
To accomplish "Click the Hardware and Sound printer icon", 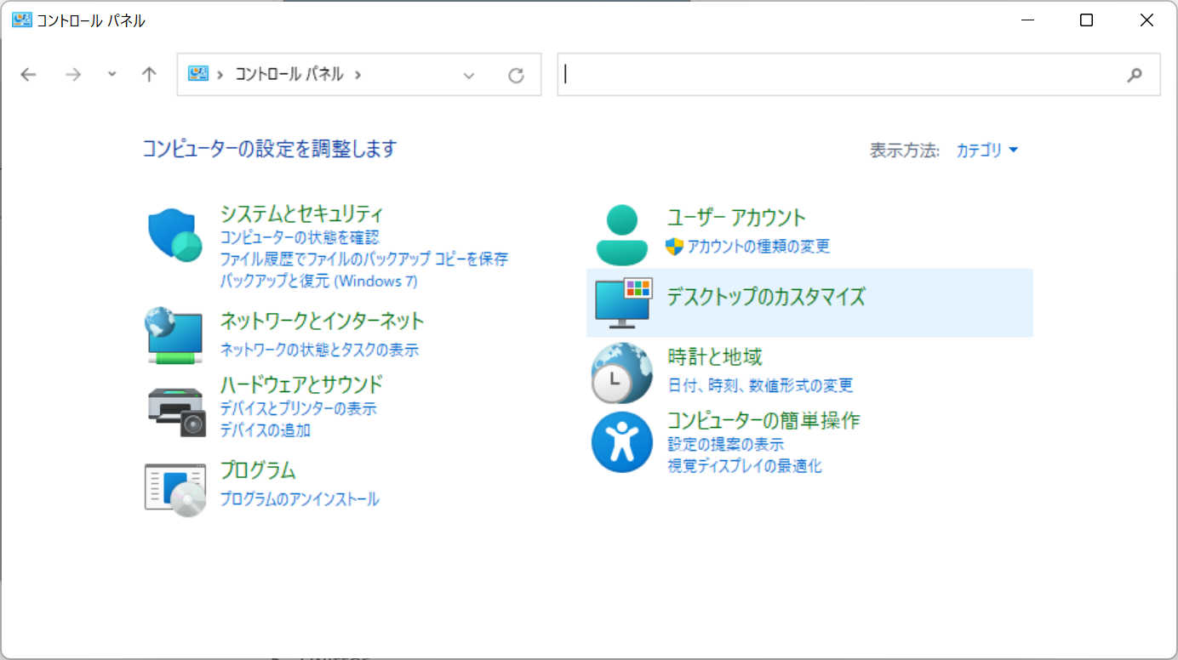I will (x=176, y=411).
